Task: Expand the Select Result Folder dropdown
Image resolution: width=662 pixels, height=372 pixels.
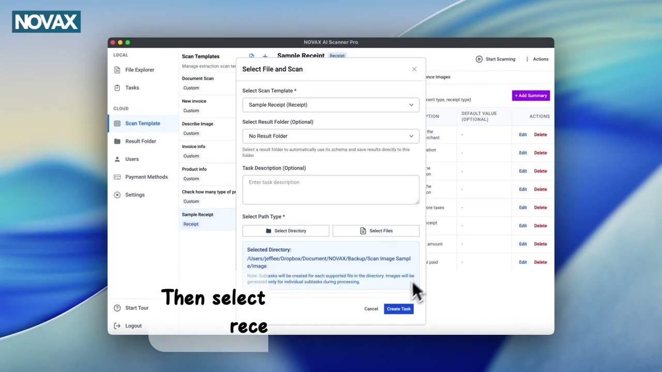Action: [331, 136]
